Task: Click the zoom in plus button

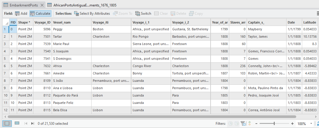Action: tap(292, 124)
